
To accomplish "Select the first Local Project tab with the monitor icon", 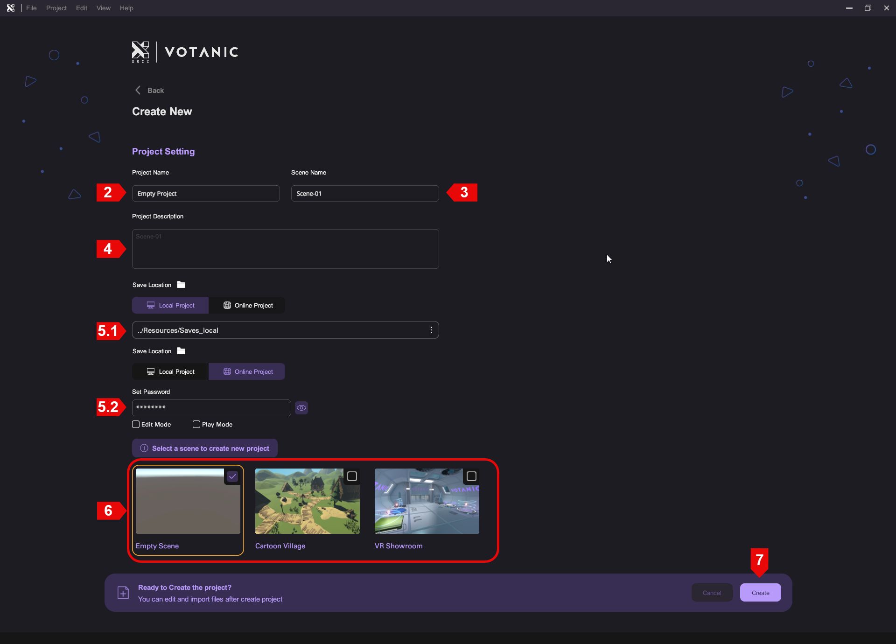I will [170, 305].
